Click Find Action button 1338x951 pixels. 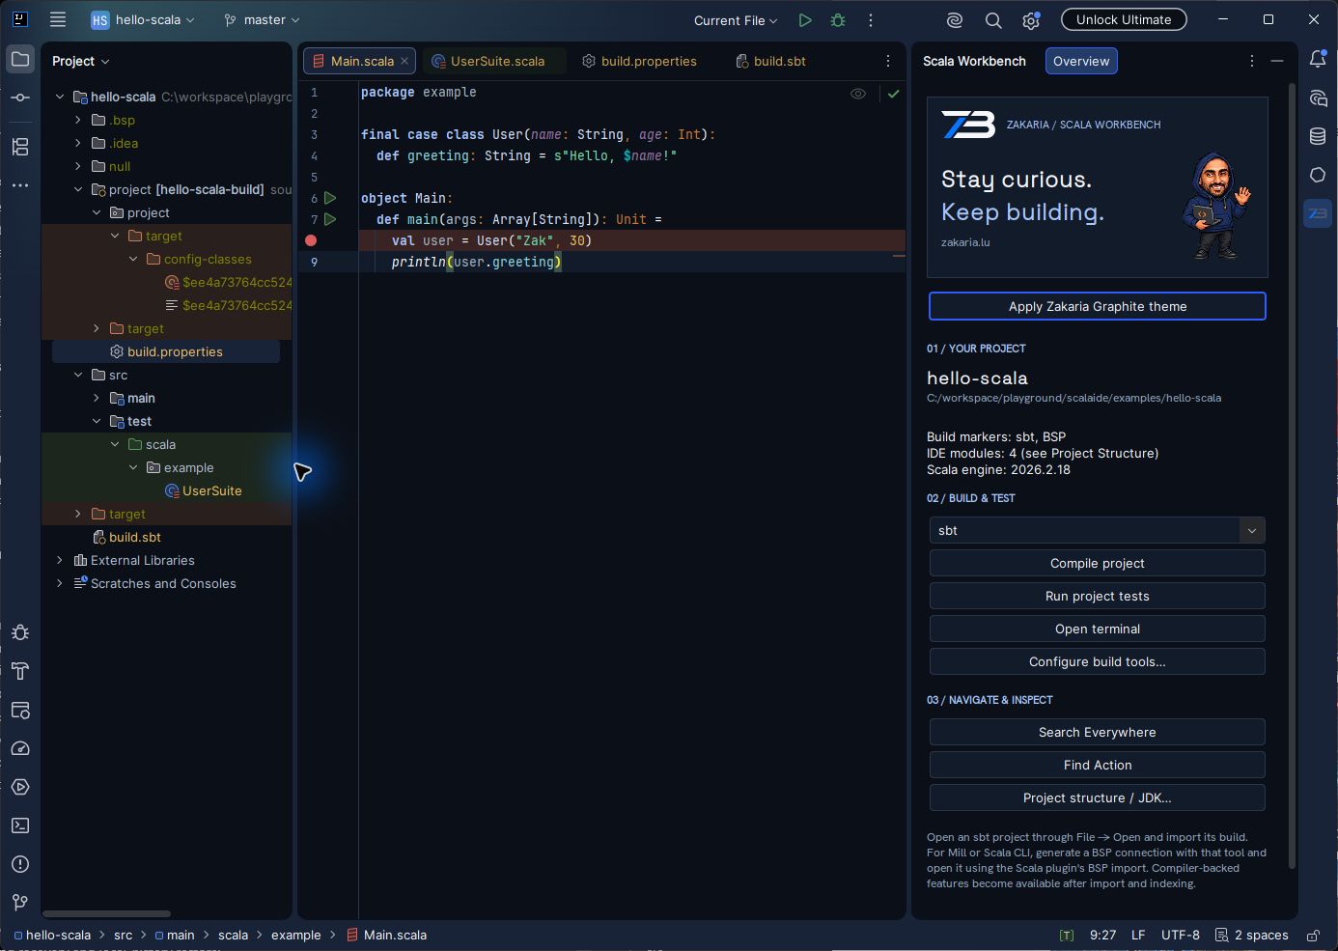pos(1097,765)
